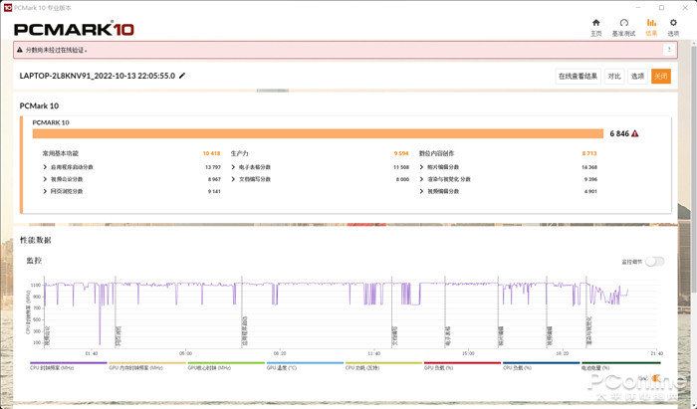The height and width of the screenshot is (409, 697).
Task: Click the View Results Online (在线查看结果) button
Action: click(x=578, y=76)
